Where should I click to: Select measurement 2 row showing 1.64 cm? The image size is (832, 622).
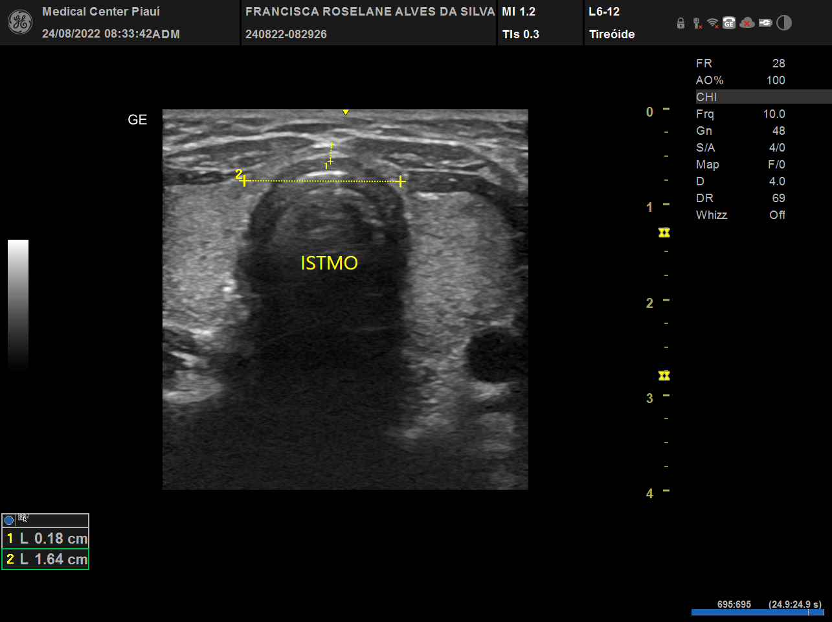coord(45,559)
